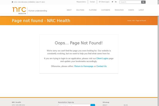Open ABOUT in the footer sitemap

click(x=105, y=105)
